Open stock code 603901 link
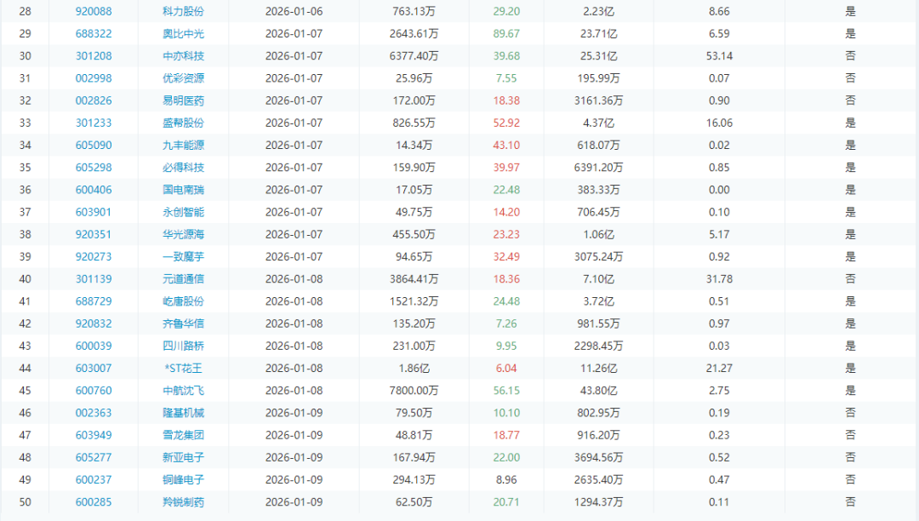This screenshot has height=521, width=919. pos(94,212)
